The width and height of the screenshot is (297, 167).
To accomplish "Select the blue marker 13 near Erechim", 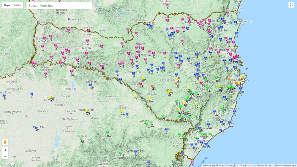I will click(x=90, y=85).
